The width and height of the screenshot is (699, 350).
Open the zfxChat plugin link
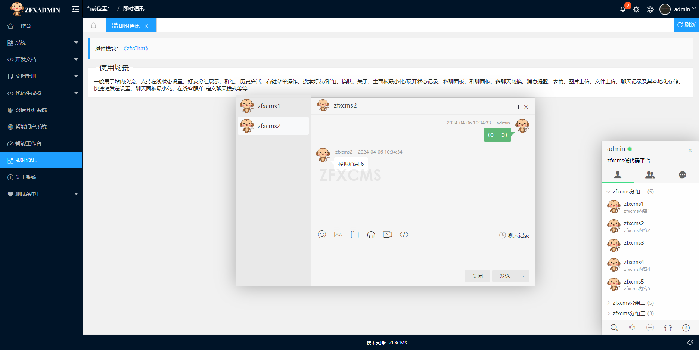coord(136,49)
